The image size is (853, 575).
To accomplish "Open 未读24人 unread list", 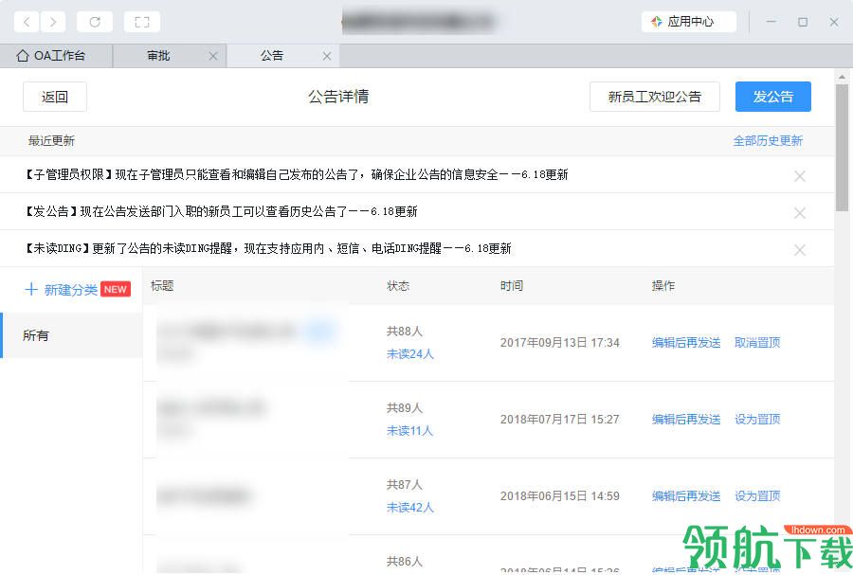I will pyautogui.click(x=409, y=354).
